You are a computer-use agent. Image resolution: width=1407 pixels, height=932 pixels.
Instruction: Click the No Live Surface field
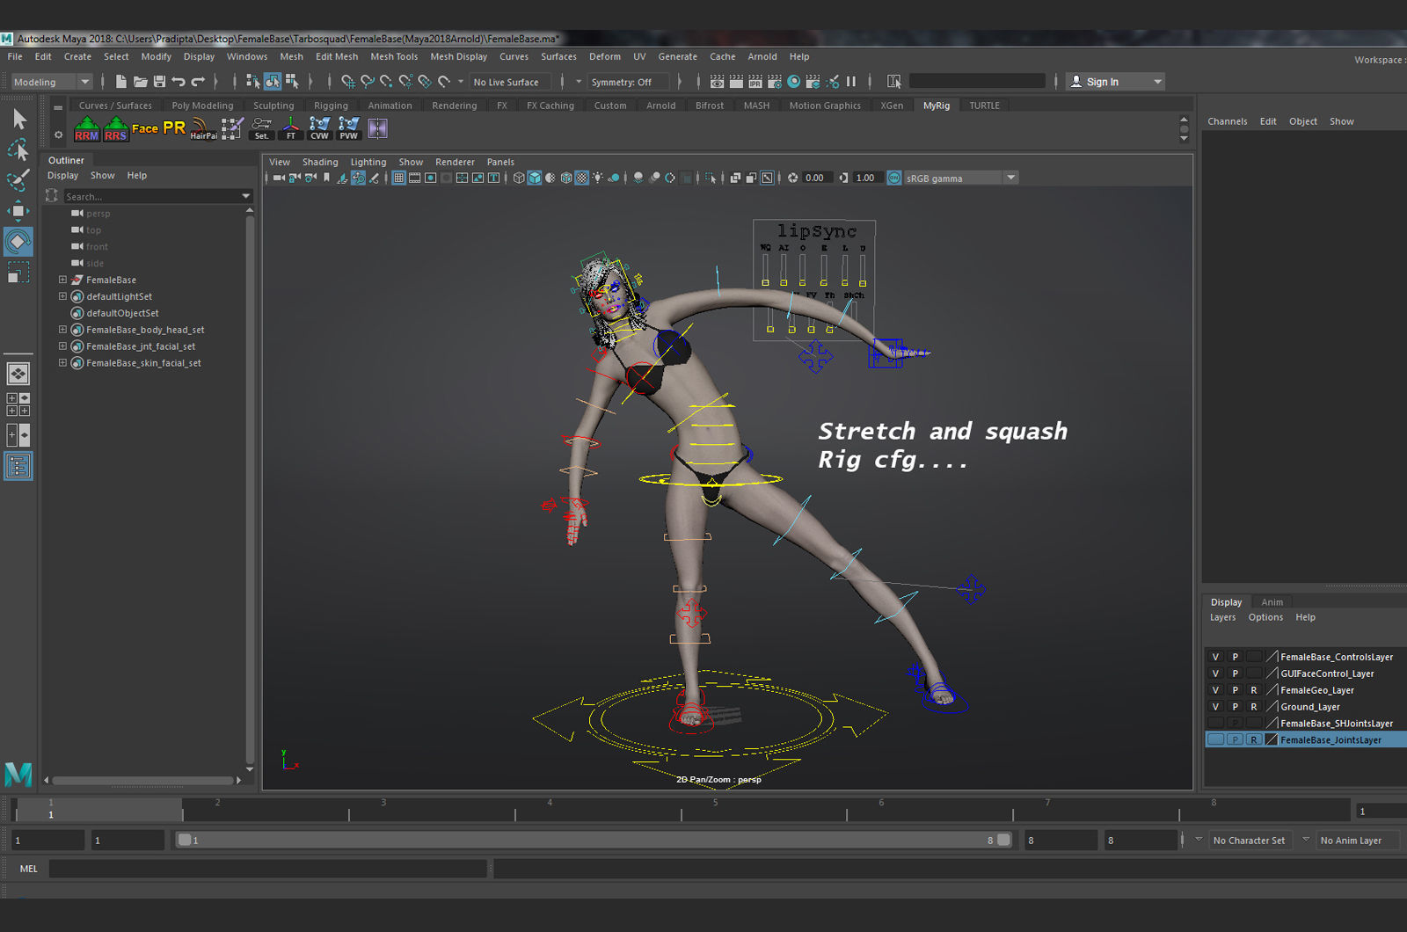click(511, 82)
